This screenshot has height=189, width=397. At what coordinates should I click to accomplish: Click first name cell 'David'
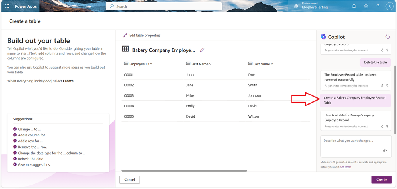click(x=191, y=116)
